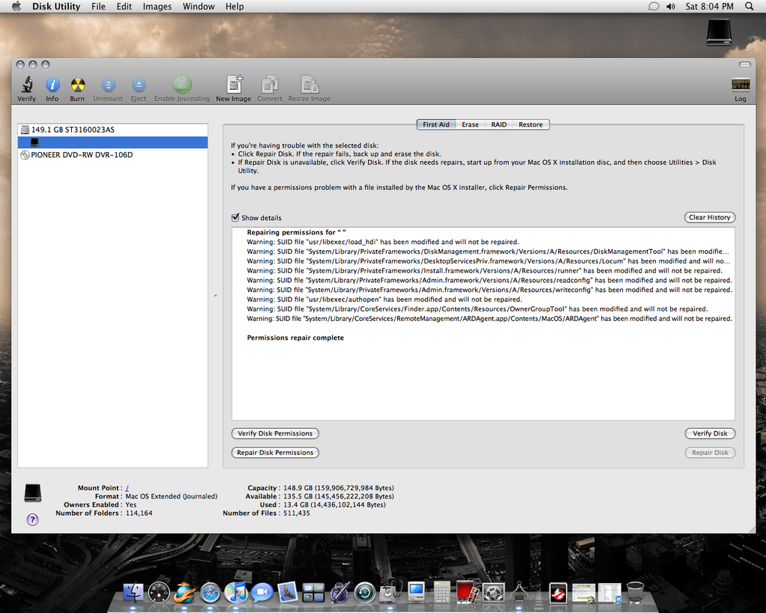The width and height of the screenshot is (766, 613).
Task: Click the warning line mentioning OwnerGroupTool
Action: pos(477,309)
